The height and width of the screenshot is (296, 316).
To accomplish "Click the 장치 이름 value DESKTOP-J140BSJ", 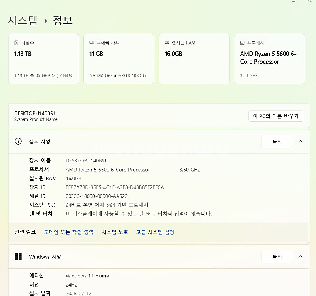I will 86,161.
